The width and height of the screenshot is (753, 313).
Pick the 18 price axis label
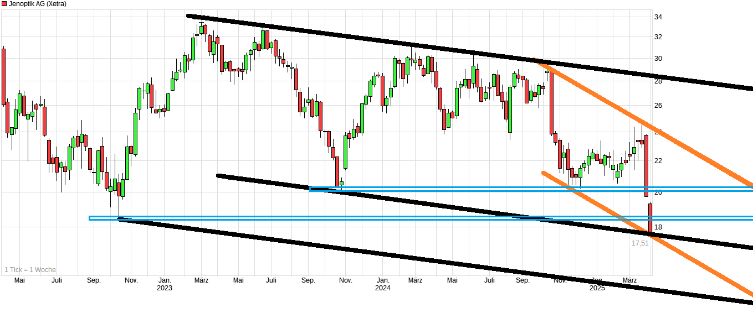pyautogui.click(x=659, y=227)
